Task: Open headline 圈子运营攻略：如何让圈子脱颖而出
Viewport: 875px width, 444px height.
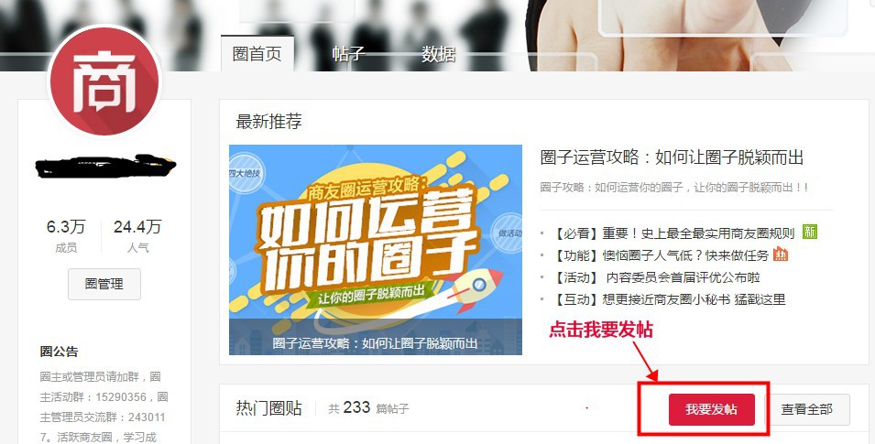Action: point(672,157)
